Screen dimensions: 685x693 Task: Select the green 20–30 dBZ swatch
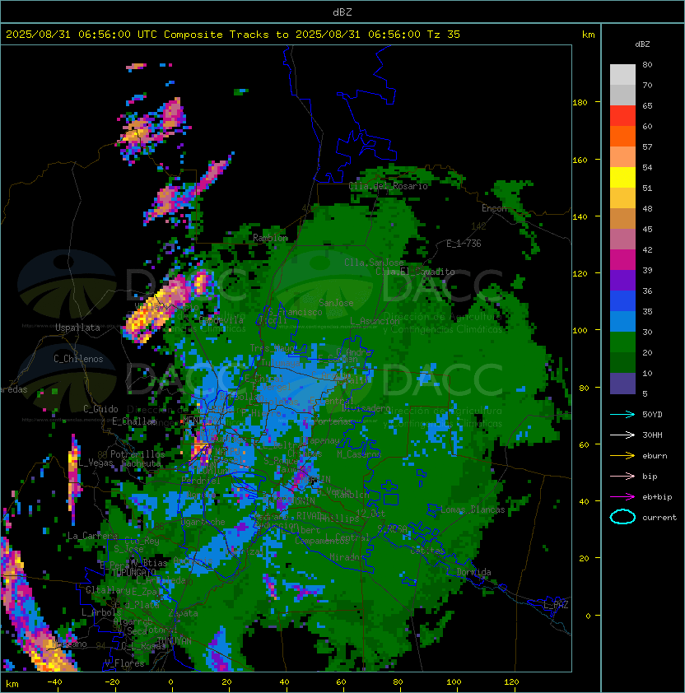622,342
